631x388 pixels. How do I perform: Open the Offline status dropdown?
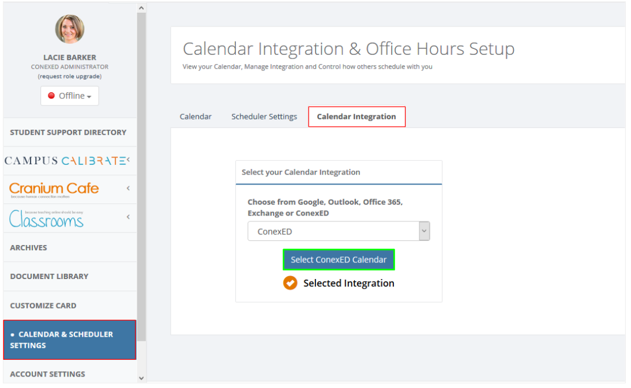pyautogui.click(x=70, y=96)
